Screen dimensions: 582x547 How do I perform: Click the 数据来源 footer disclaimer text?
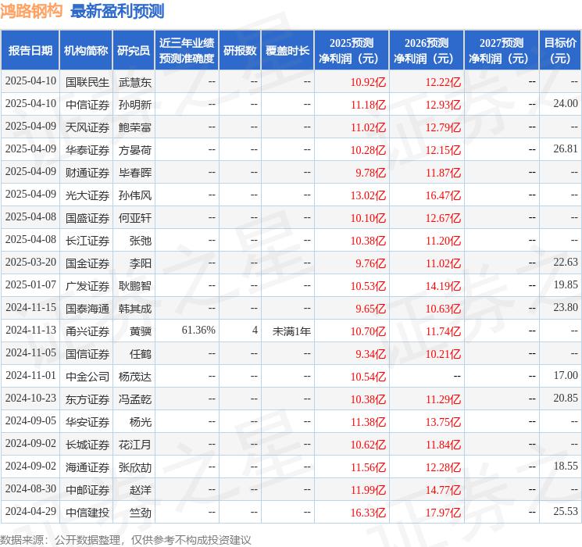[126, 540]
